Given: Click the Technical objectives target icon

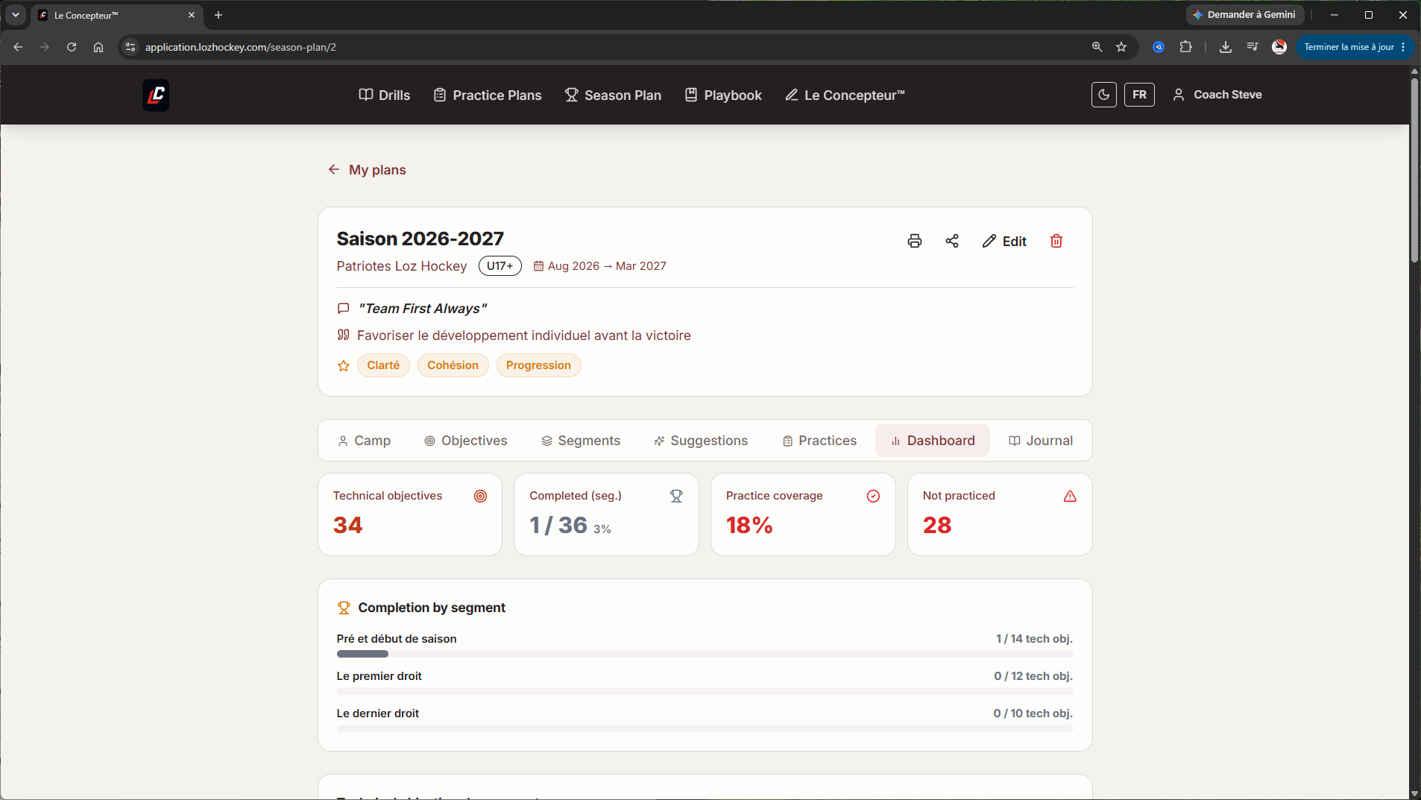Looking at the screenshot, I should 481,496.
